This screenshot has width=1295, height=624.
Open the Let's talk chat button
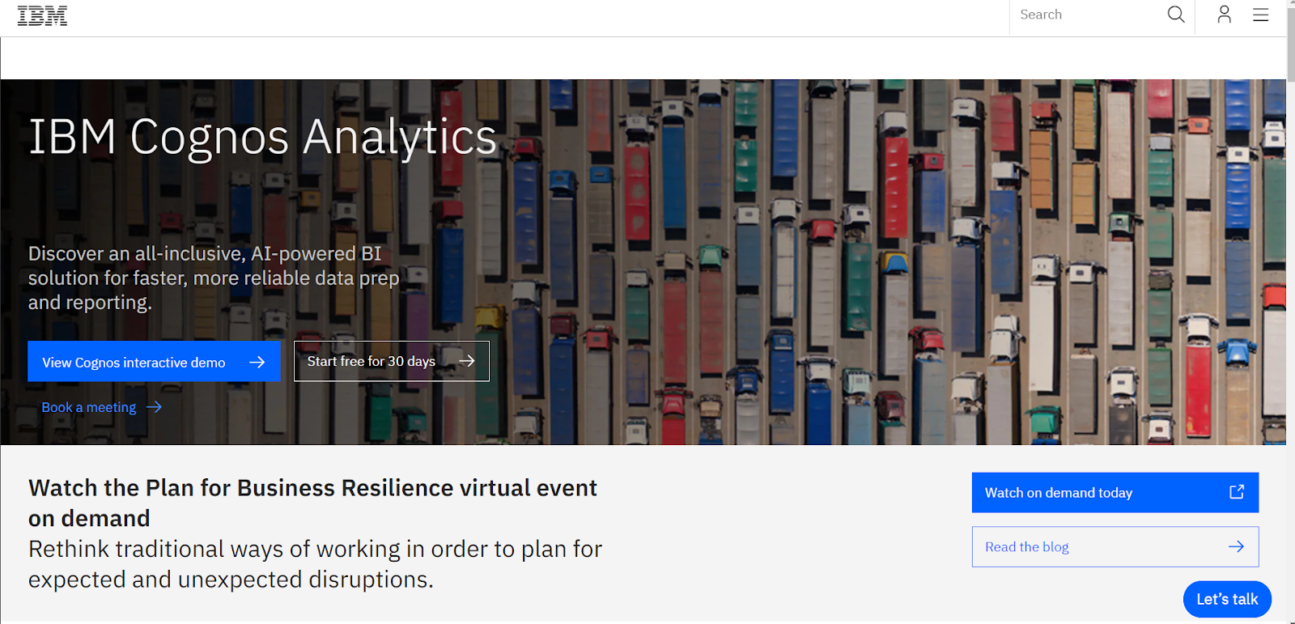1227,599
